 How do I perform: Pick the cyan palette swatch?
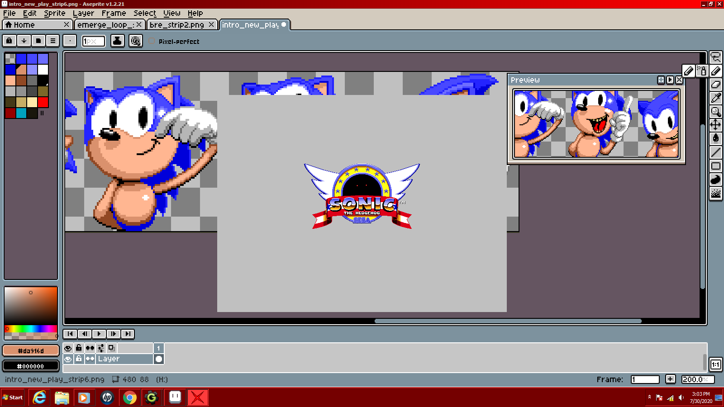(21, 113)
